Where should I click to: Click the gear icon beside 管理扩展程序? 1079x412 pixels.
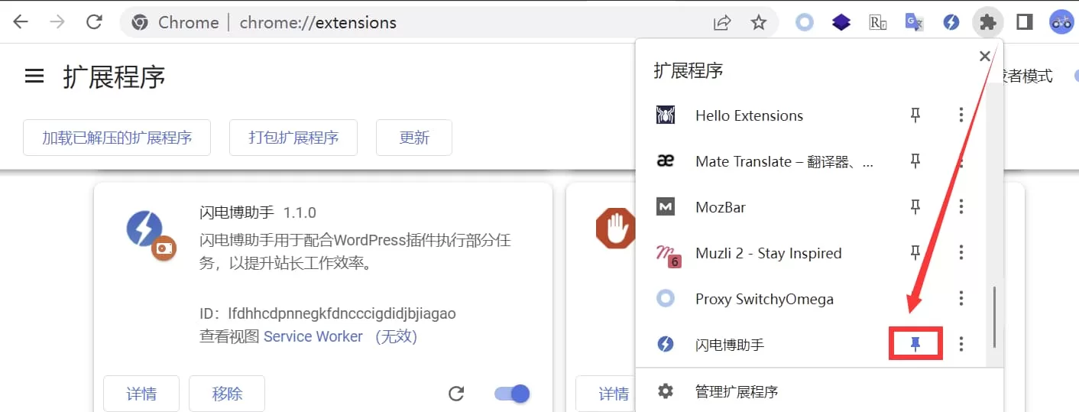pos(666,391)
